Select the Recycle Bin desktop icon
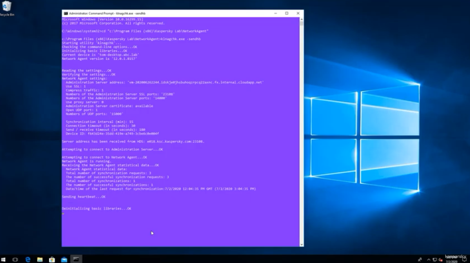The image size is (470, 263). 7,8
